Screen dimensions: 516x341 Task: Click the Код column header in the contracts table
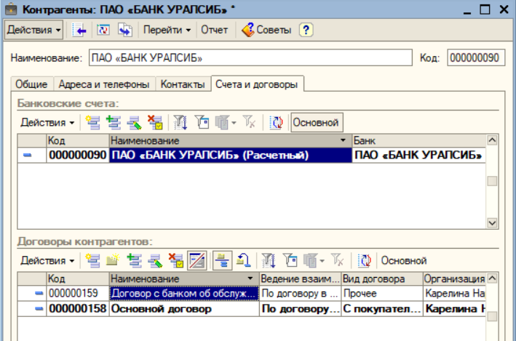(x=78, y=278)
